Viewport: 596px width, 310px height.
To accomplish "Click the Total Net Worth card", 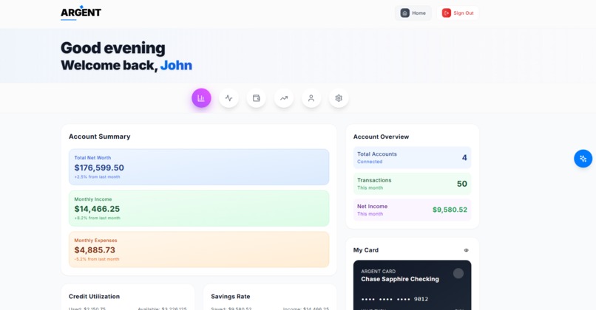I will pos(199,167).
